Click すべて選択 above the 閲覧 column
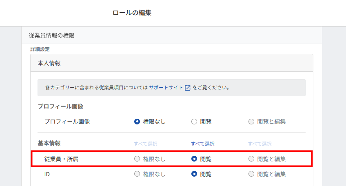The image size is (346, 186). (203, 144)
